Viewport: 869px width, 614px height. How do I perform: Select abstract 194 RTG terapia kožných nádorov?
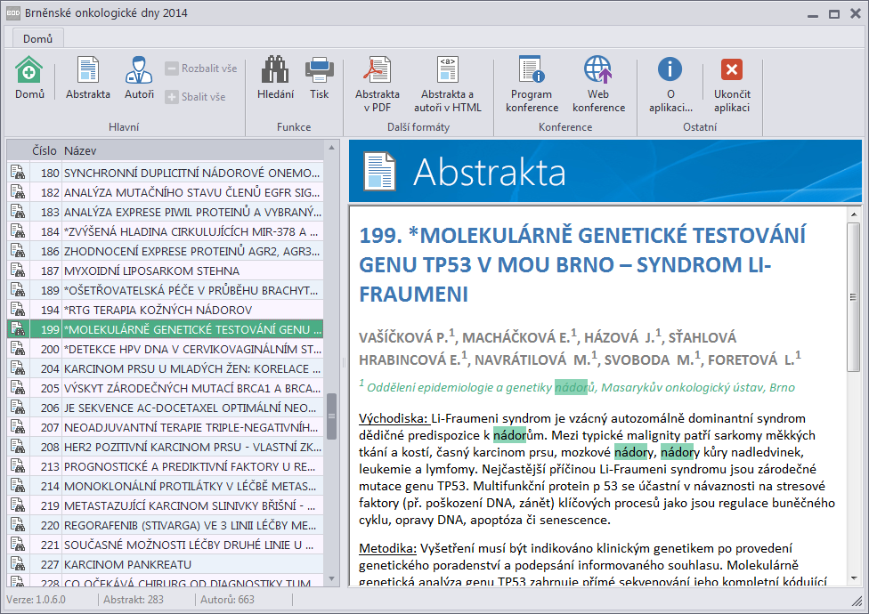165,310
